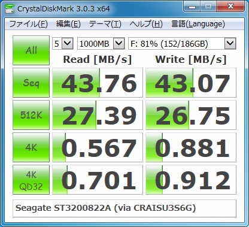The width and height of the screenshot is (249, 227).
Task: Open the ファイル(F) menu
Action: coord(29,24)
